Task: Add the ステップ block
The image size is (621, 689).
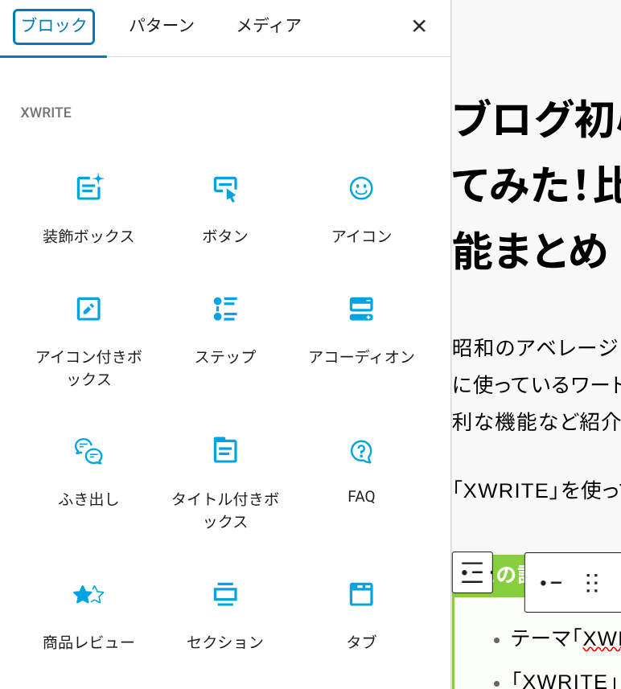Action: click(225, 330)
